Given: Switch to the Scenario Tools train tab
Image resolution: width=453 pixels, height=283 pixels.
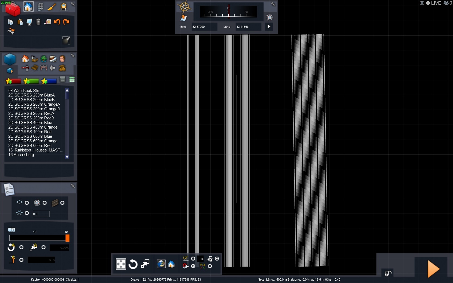Looking at the screenshot, I should click(64, 7).
